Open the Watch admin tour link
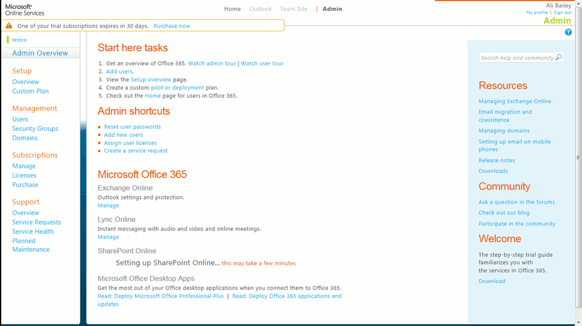The width and height of the screenshot is (582, 326). coord(212,64)
